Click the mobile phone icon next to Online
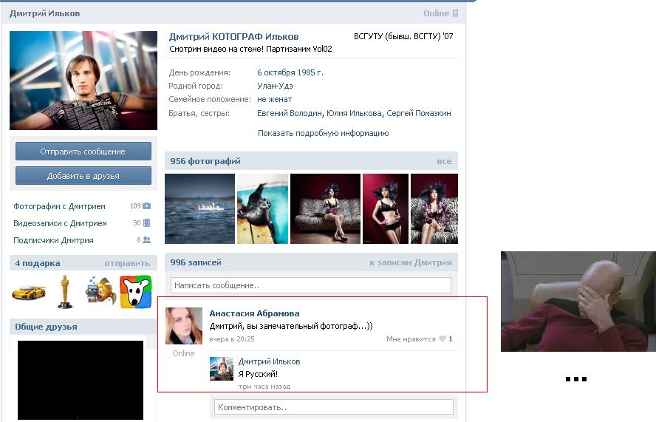 (x=455, y=13)
